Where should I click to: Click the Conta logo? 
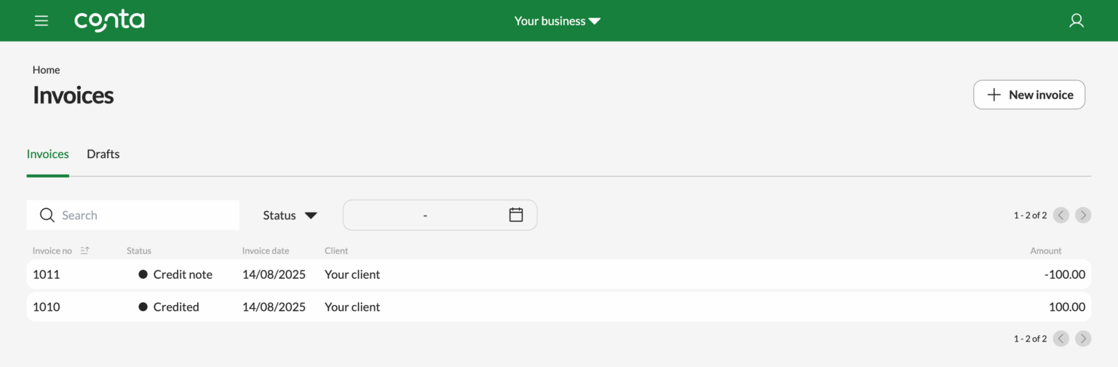coord(109,21)
